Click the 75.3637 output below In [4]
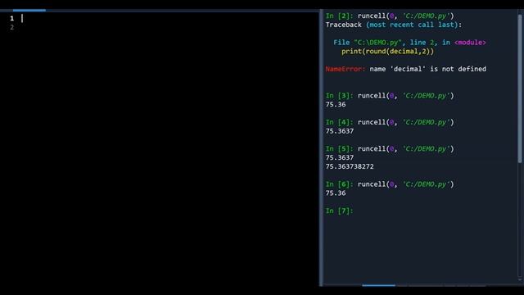Screen dimensions: 524x295 point(340,131)
